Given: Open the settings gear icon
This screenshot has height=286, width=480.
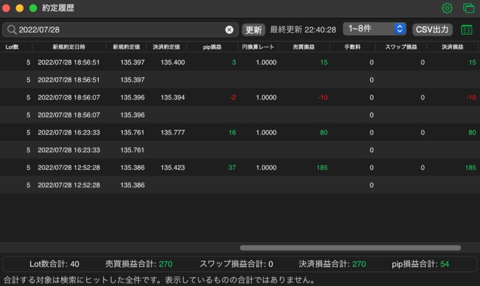Looking at the screenshot, I should 447,8.
